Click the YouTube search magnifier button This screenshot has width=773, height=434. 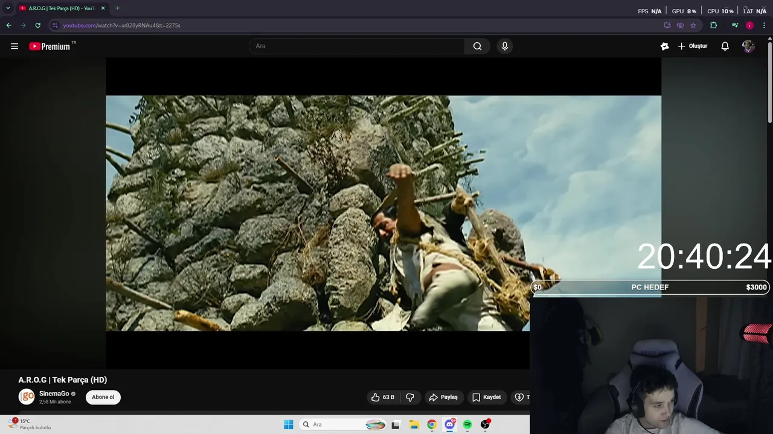(x=477, y=46)
